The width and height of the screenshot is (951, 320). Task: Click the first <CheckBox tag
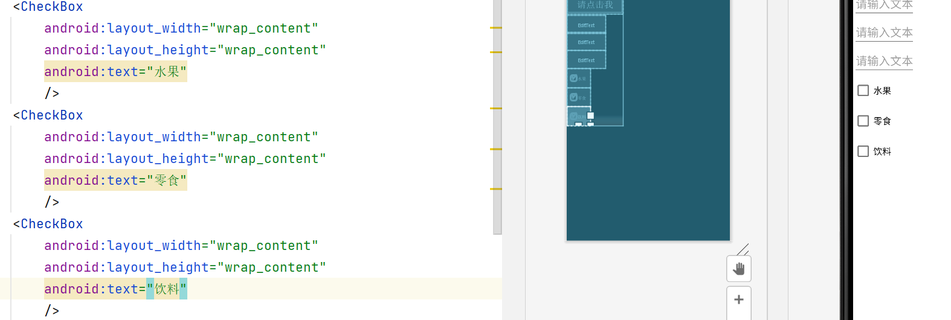click(x=48, y=7)
